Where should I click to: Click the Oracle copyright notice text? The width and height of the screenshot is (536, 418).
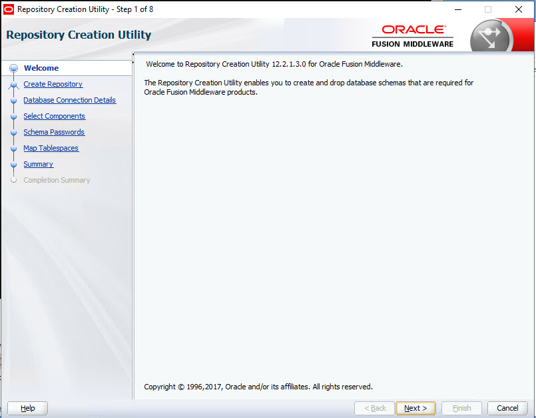[x=258, y=387]
